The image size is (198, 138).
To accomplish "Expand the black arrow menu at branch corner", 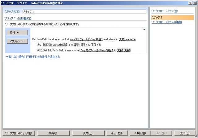I will click(144, 29).
